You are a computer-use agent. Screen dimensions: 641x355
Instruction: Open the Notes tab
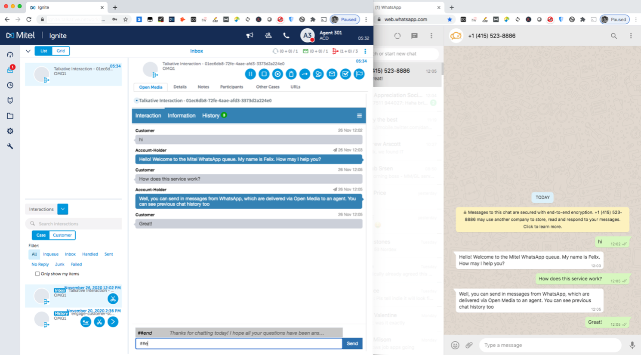[203, 87]
